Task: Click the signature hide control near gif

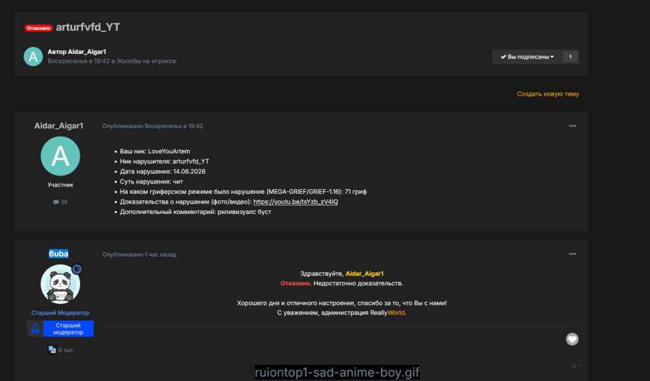Action: 576,365
